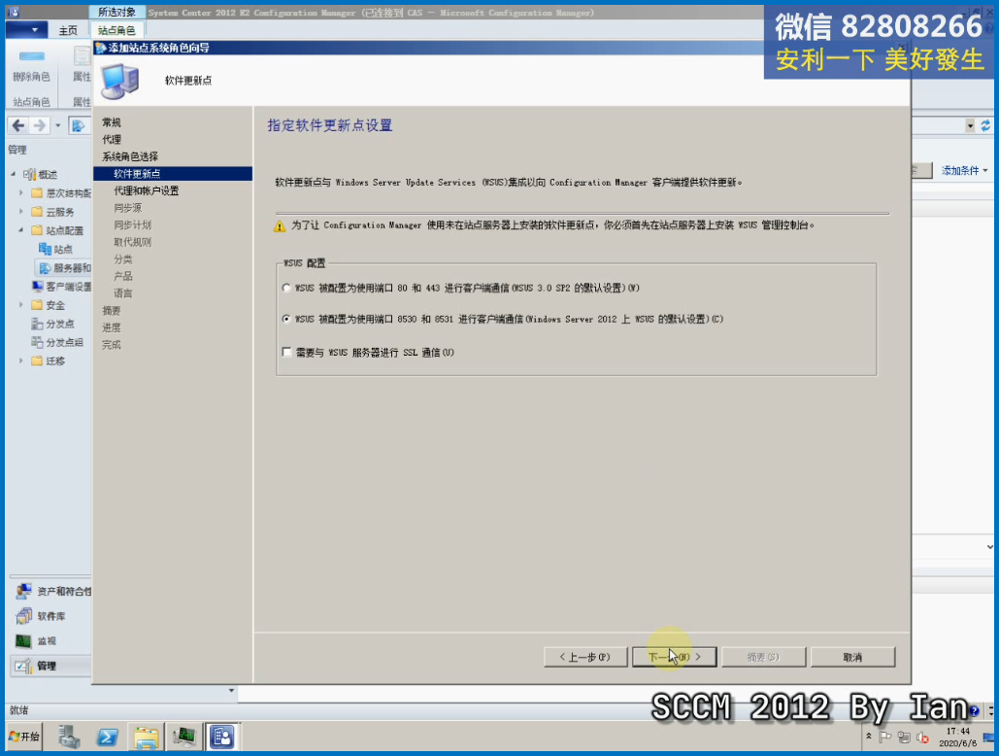Screen dimensions: 999x756
Task: Open the application menu dropdown button
Action: (27, 29)
